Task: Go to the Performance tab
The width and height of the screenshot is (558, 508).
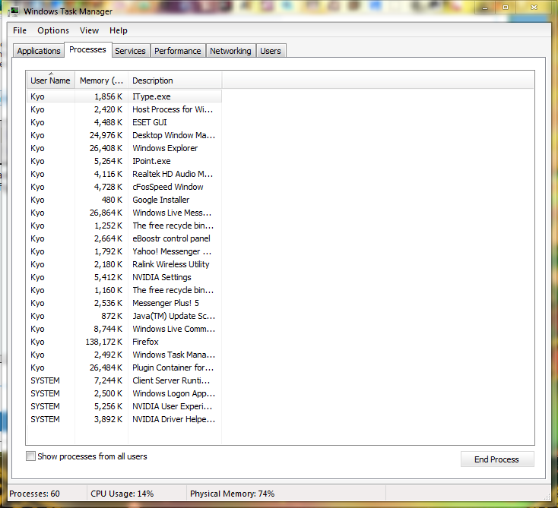Action: (x=178, y=51)
